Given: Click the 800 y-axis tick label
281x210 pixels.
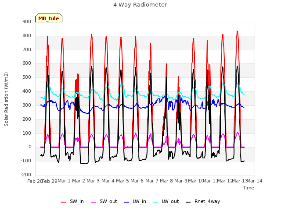Looking at the screenshot, I should (x=27, y=35).
